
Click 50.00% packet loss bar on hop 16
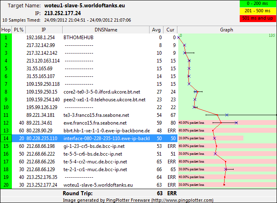coord(227,154)
